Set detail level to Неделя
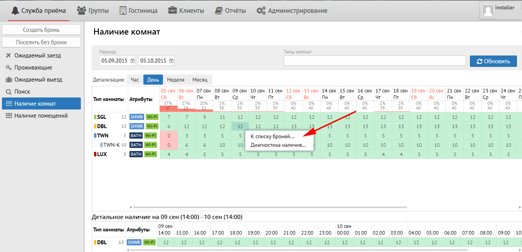522x252 pixels. pyautogui.click(x=176, y=80)
